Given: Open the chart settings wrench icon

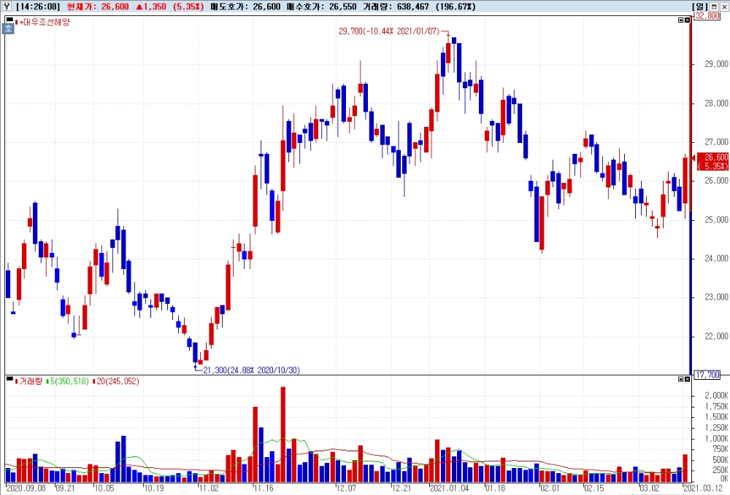Looking at the screenshot, I should (7, 7).
